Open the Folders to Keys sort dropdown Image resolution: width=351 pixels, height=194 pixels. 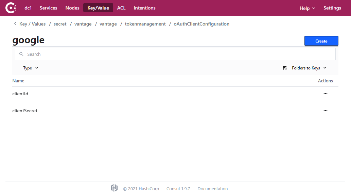tap(309, 68)
